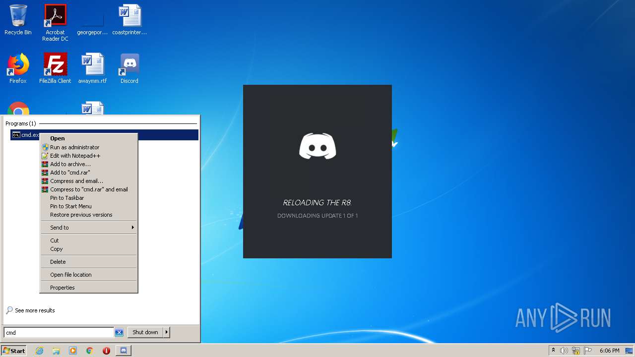Image resolution: width=635 pixels, height=357 pixels.
Task: Click the See more results magnifier link
Action: [30, 310]
